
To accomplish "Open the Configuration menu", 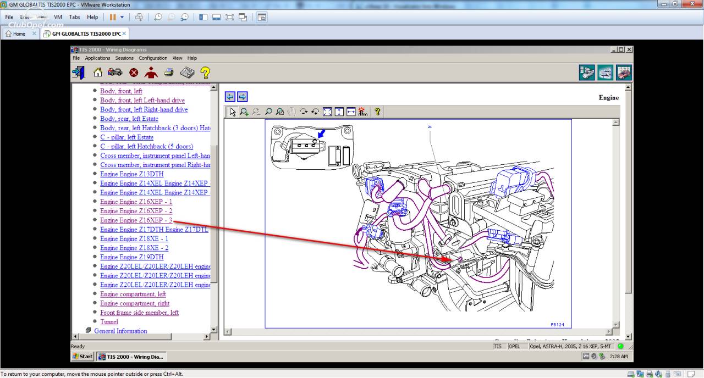I will click(x=153, y=58).
